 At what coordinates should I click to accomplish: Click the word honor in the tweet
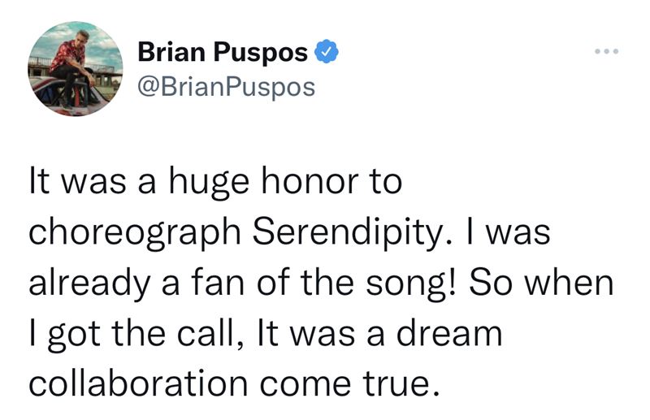tap(310, 182)
